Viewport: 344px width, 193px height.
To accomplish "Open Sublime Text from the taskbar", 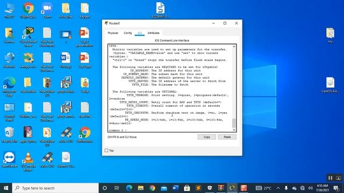I will [x=198, y=188].
